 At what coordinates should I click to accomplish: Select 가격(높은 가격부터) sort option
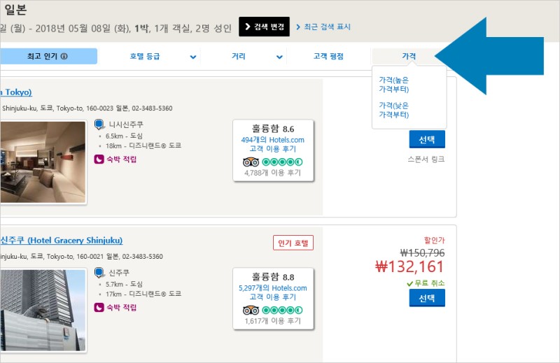click(394, 85)
